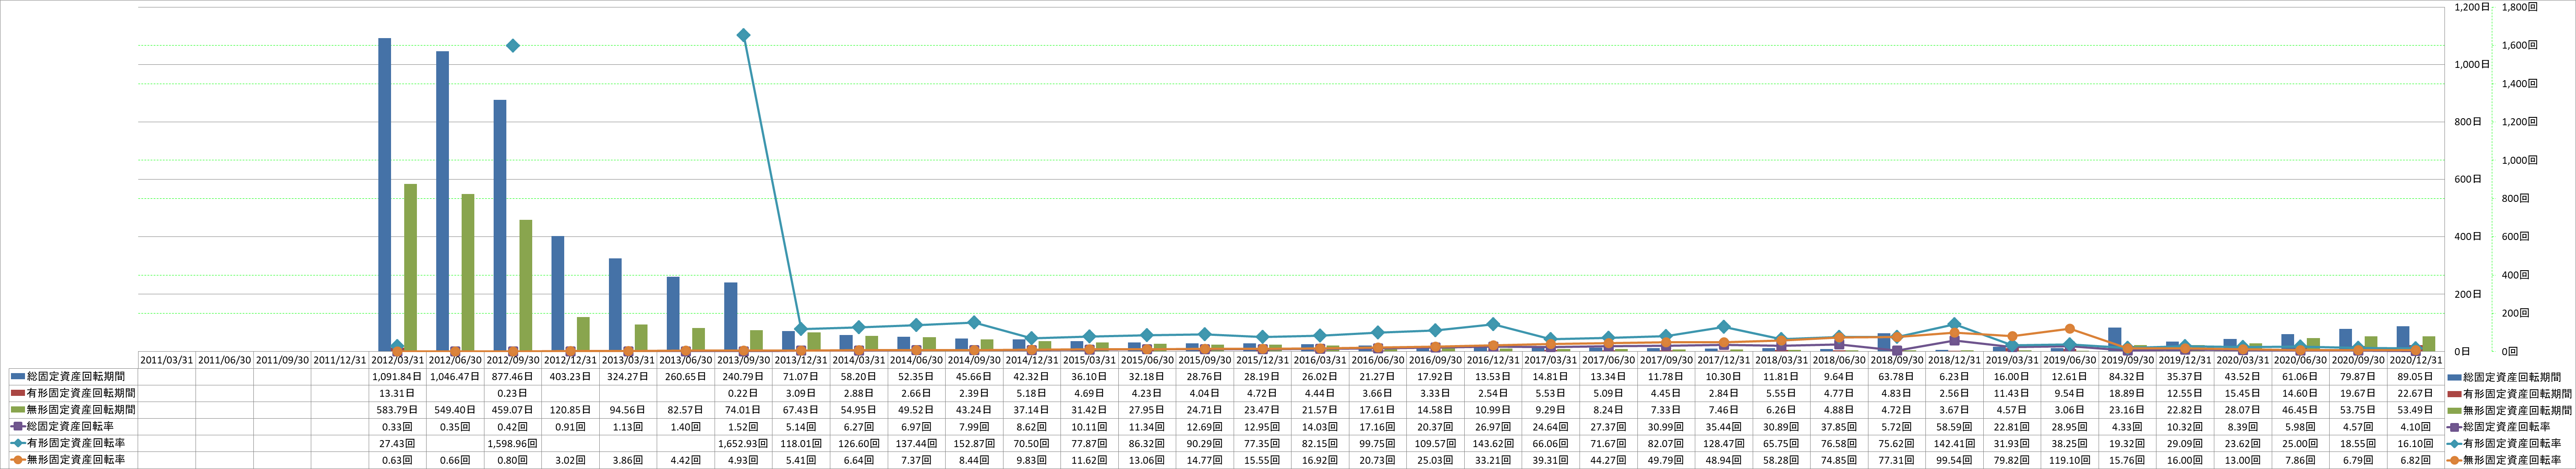Select 有形固定資産回転率 in the chart legend under the axes
Image resolution: width=2576 pixels, height=469 pixels.
coord(2504,443)
